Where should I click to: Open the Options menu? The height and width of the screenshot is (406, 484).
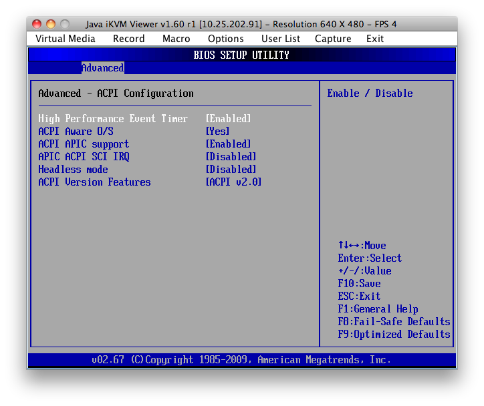[x=225, y=39]
